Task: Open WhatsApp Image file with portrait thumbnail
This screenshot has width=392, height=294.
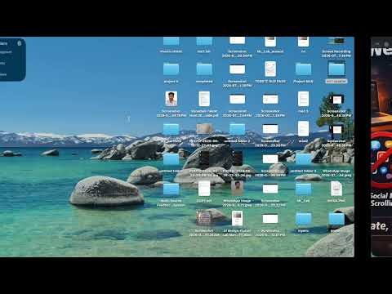Action: pos(237,189)
